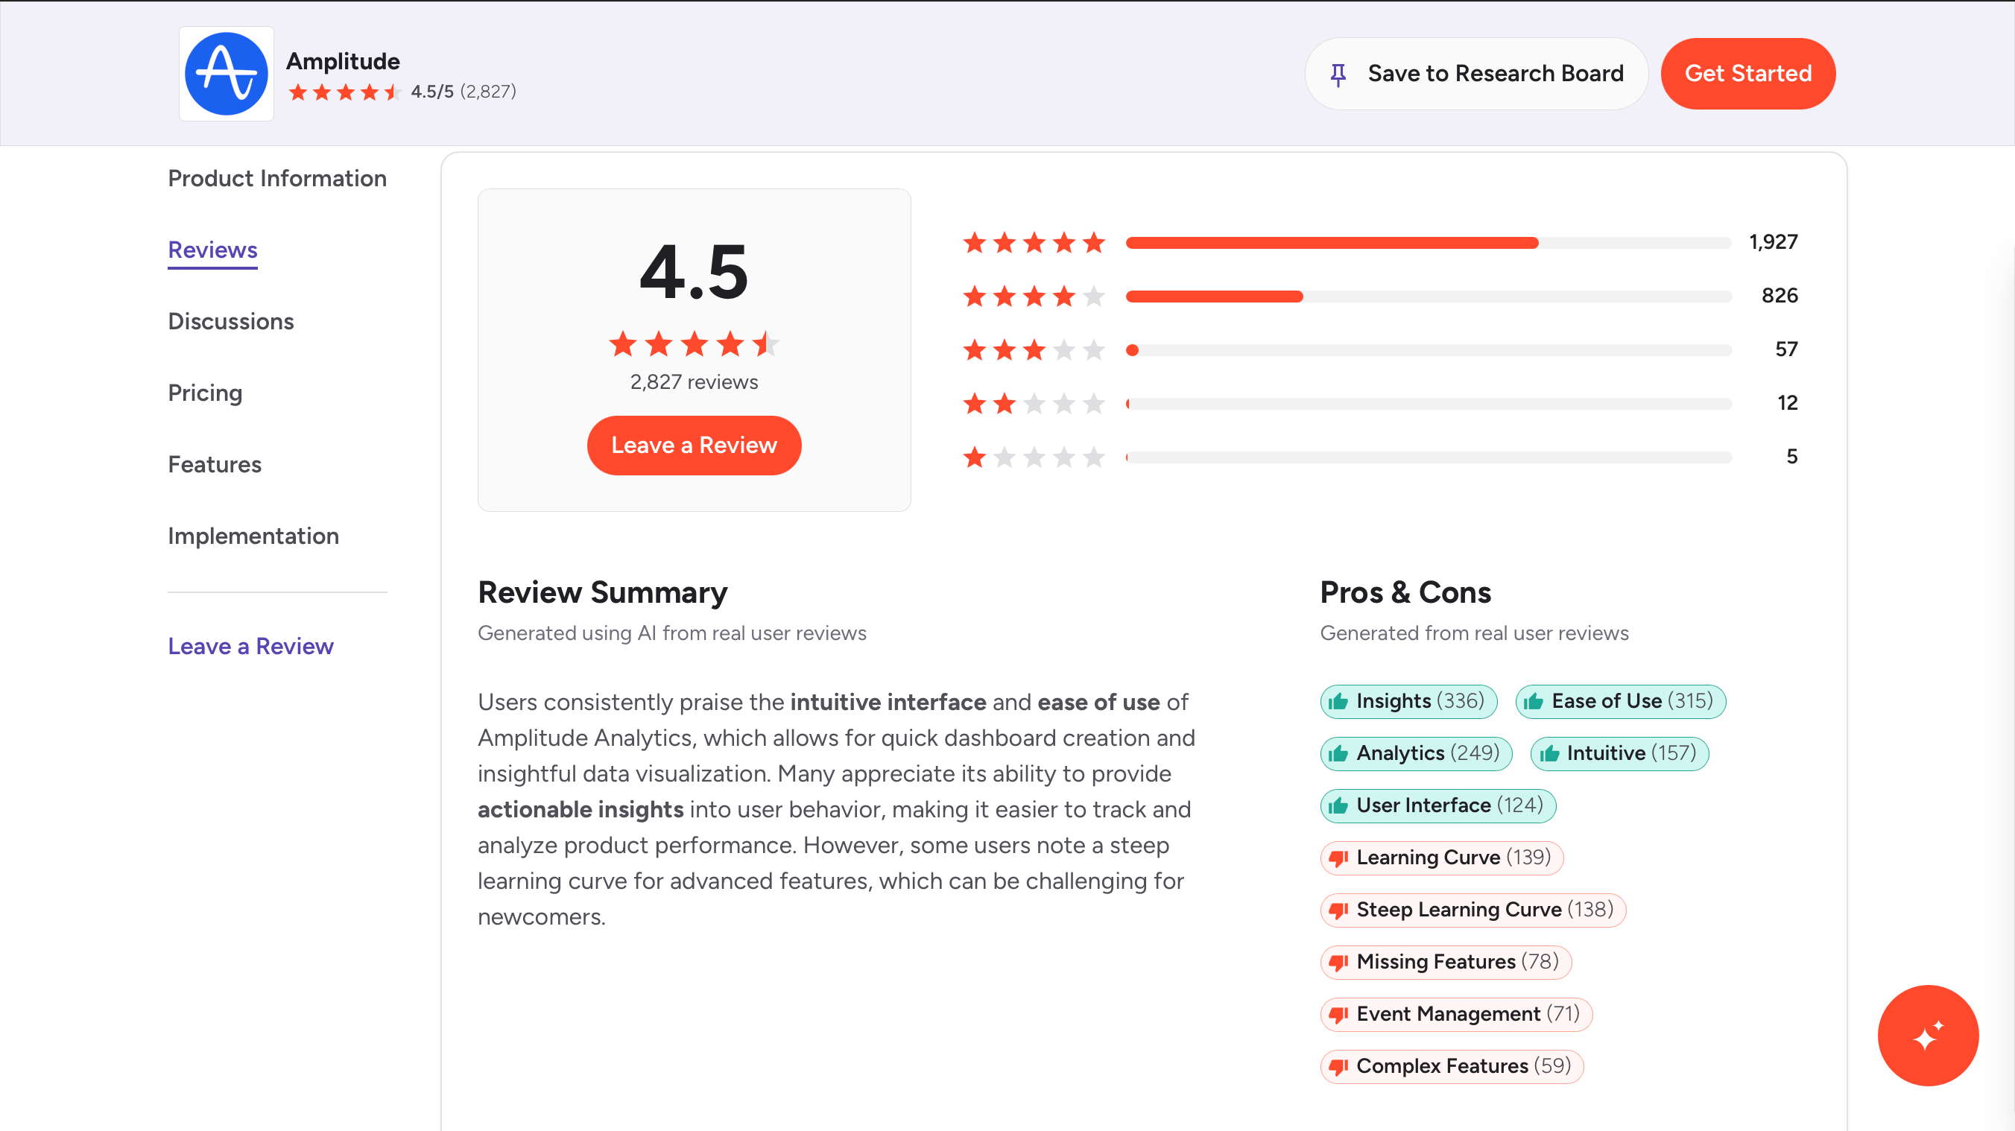The height and width of the screenshot is (1131, 2015).
Task: Open the Pricing section in sidebar
Action: (205, 393)
